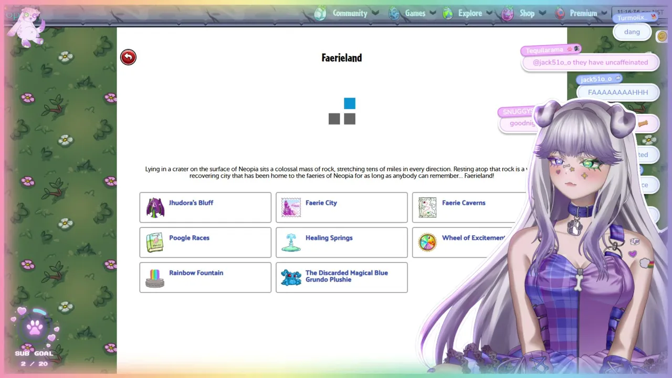Click the Rainbow Fountain icon

coord(155,278)
